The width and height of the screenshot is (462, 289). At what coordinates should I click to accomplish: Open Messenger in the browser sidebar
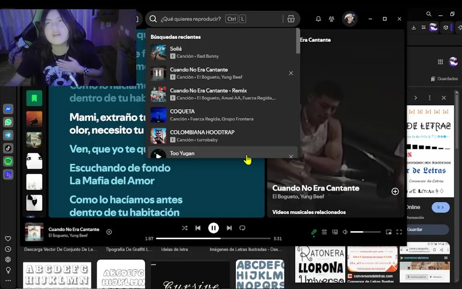point(8,109)
